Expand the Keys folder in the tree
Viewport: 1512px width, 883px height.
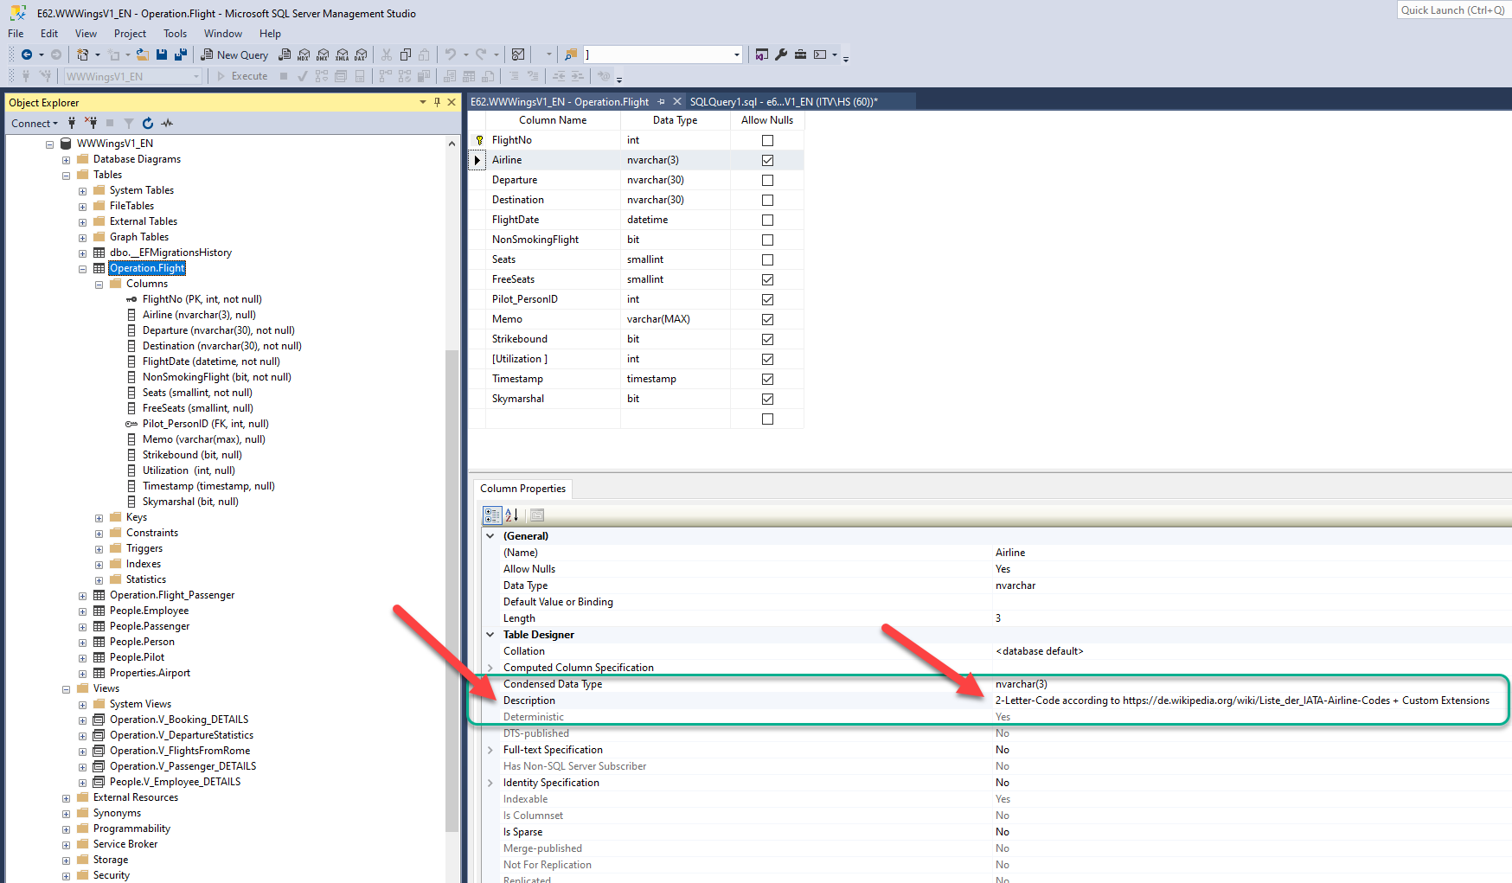(99, 518)
